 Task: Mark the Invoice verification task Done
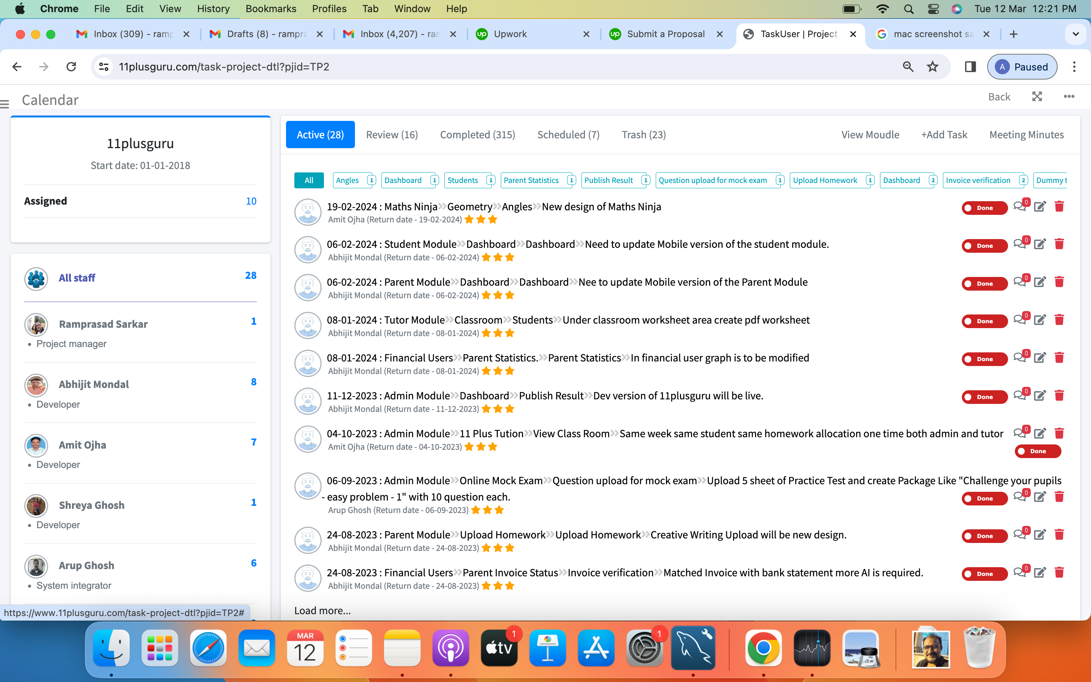(x=984, y=574)
